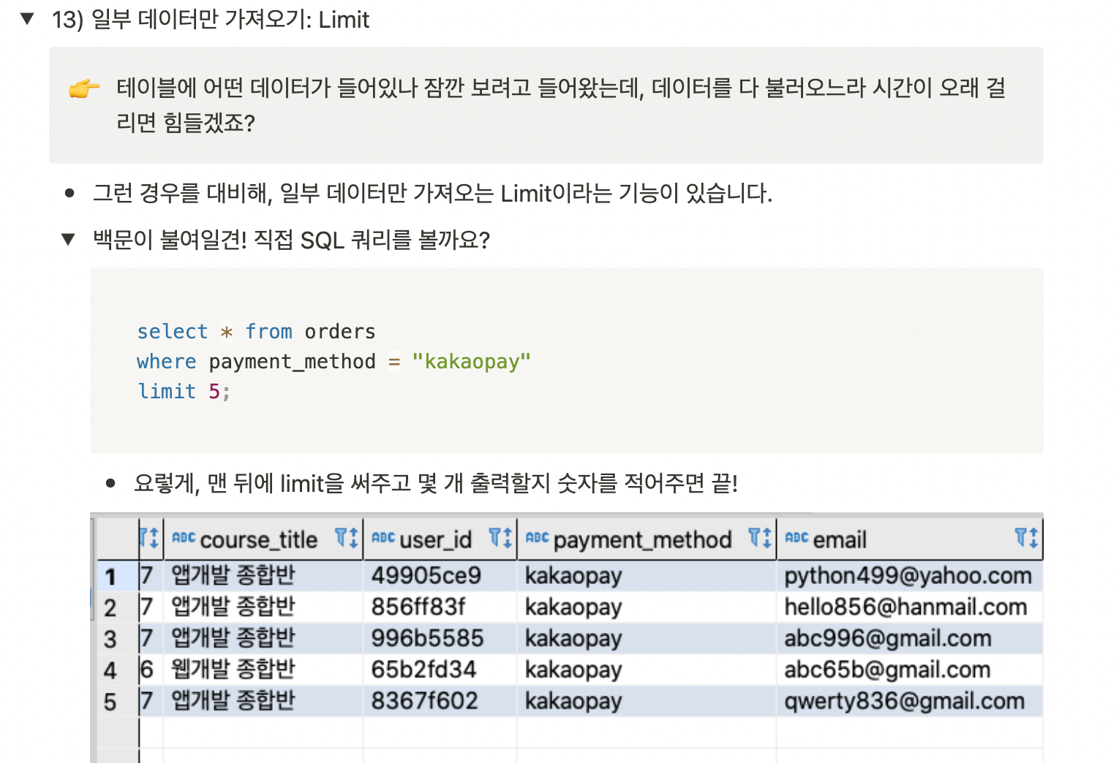Click user_id cell 49905ce9
The height and width of the screenshot is (763, 1119).
pyautogui.click(x=440, y=576)
